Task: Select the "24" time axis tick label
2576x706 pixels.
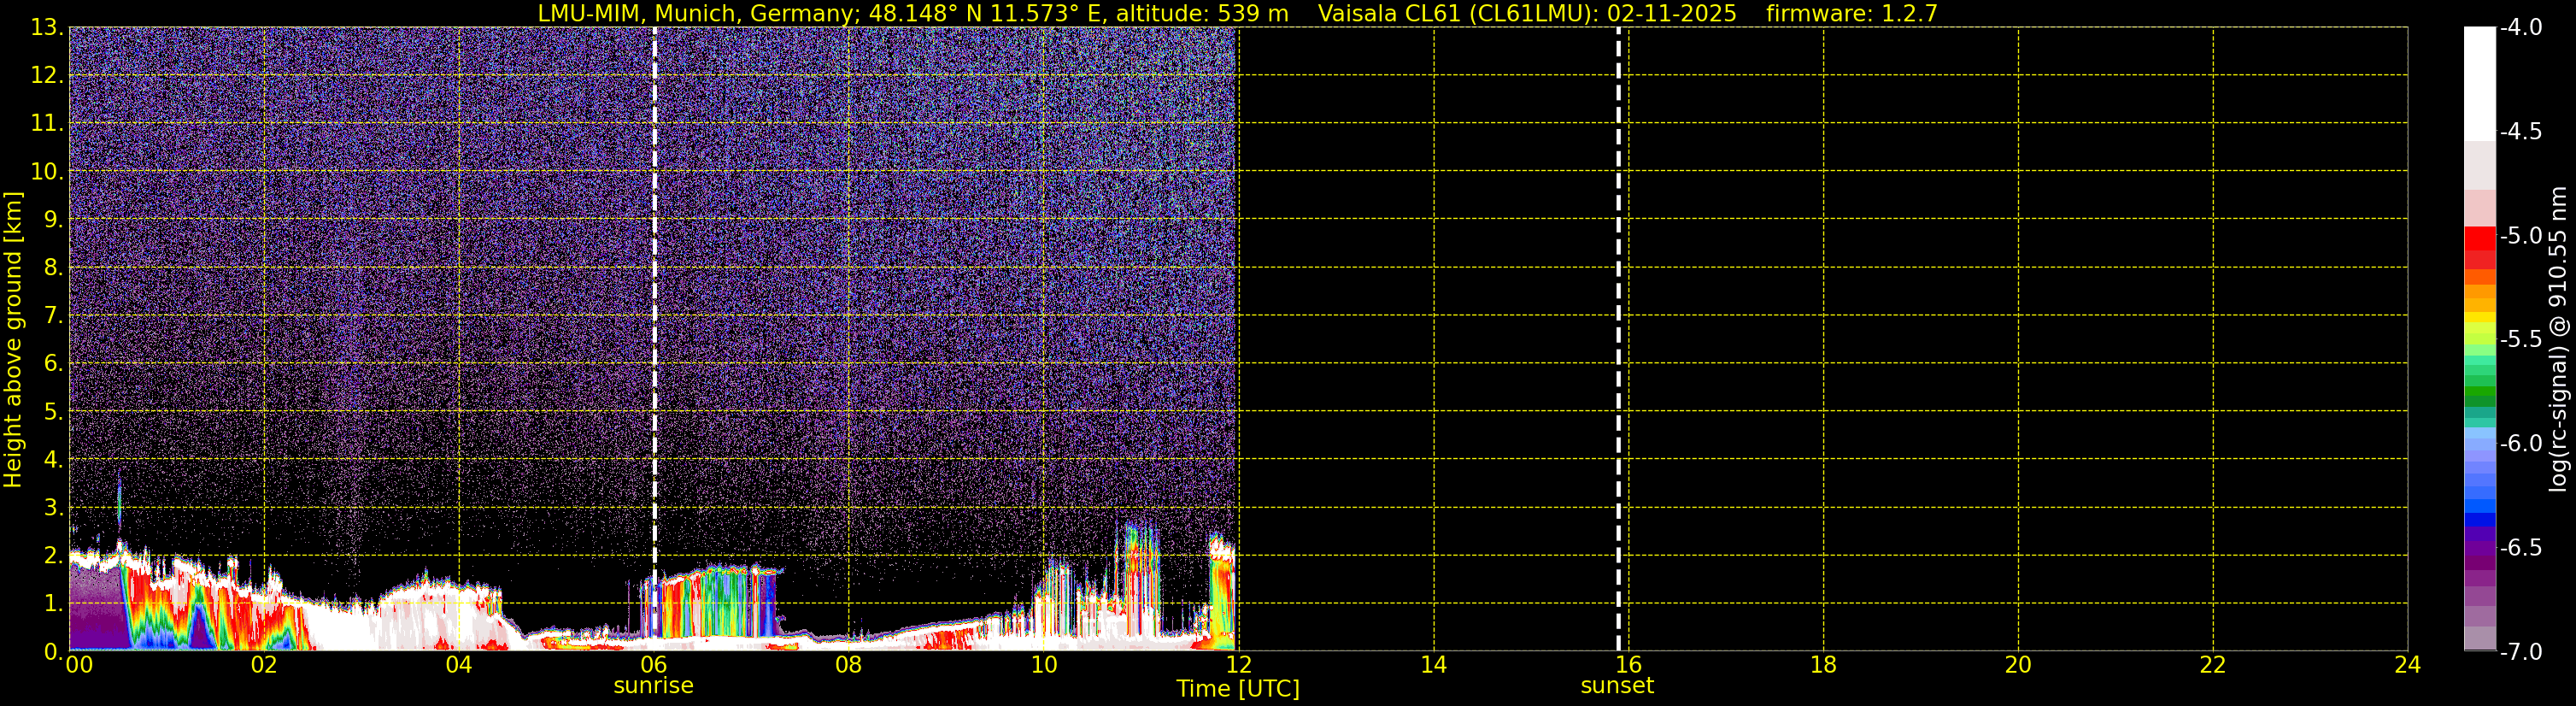Action: (x=2407, y=665)
